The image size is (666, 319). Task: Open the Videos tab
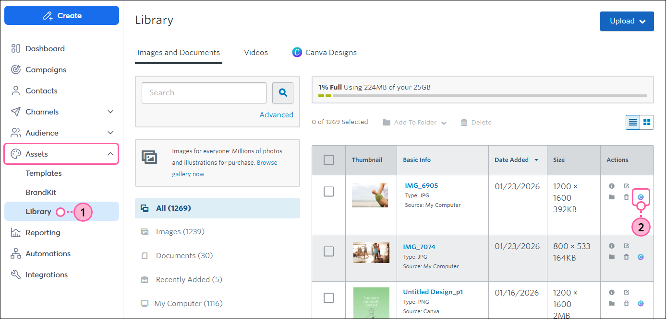pyautogui.click(x=256, y=53)
